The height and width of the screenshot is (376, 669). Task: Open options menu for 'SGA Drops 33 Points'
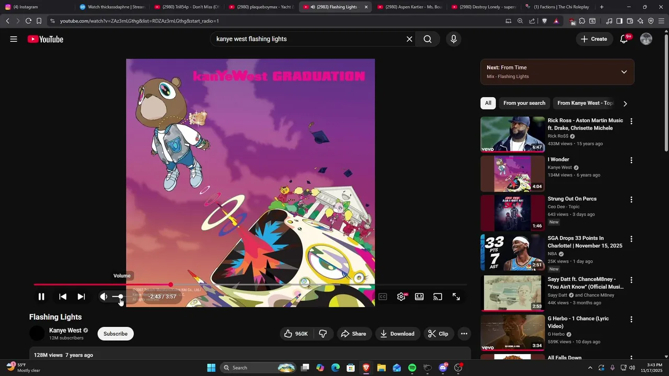click(x=631, y=239)
